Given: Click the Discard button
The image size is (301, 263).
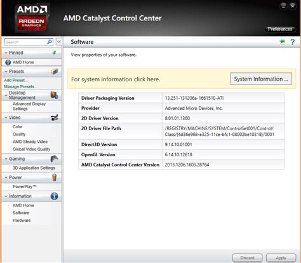Looking at the screenshot, I should [x=247, y=258].
